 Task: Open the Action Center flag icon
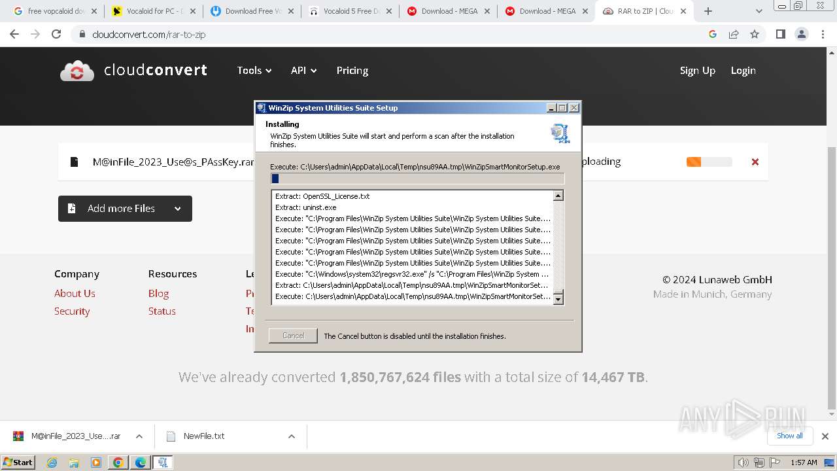pos(776,462)
